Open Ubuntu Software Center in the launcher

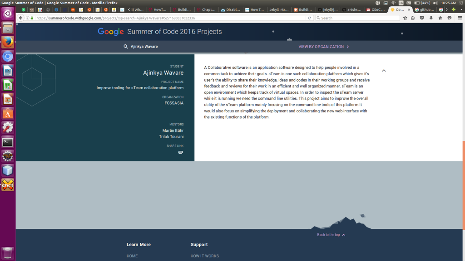[8, 113]
